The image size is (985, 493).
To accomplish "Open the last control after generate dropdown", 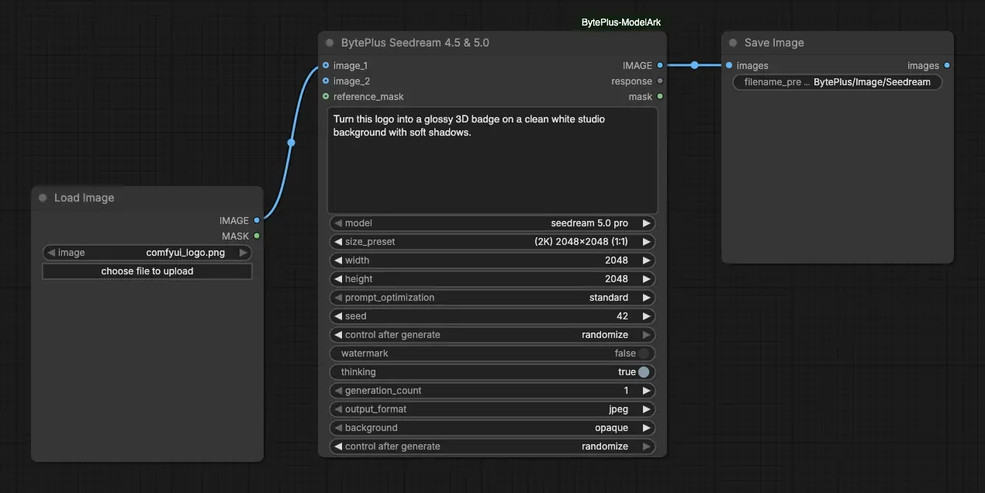I will click(x=492, y=446).
